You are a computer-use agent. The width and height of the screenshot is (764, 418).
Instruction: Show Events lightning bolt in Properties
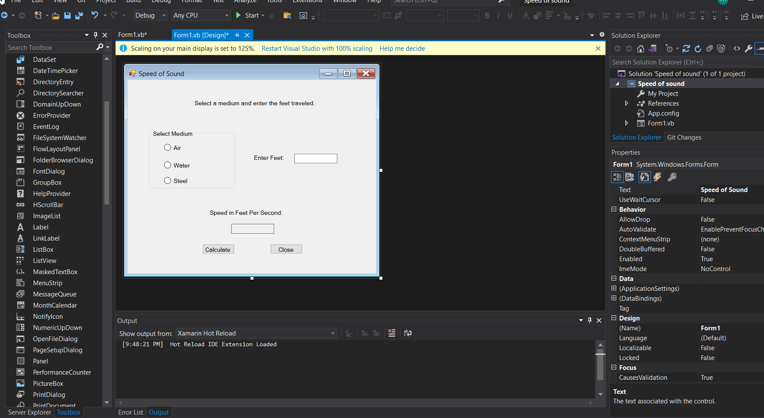[657, 177]
